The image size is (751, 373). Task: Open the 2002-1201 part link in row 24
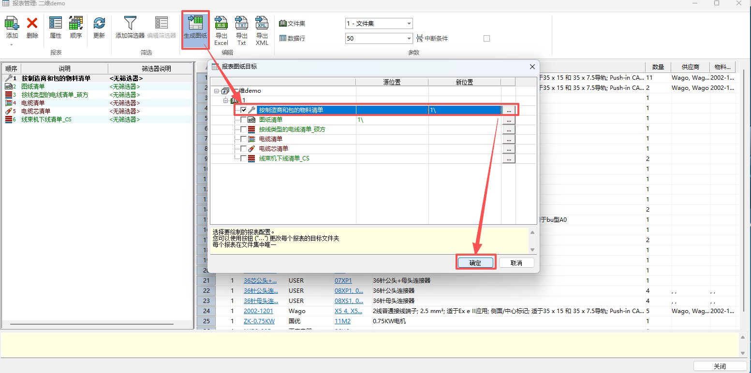coord(258,311)
